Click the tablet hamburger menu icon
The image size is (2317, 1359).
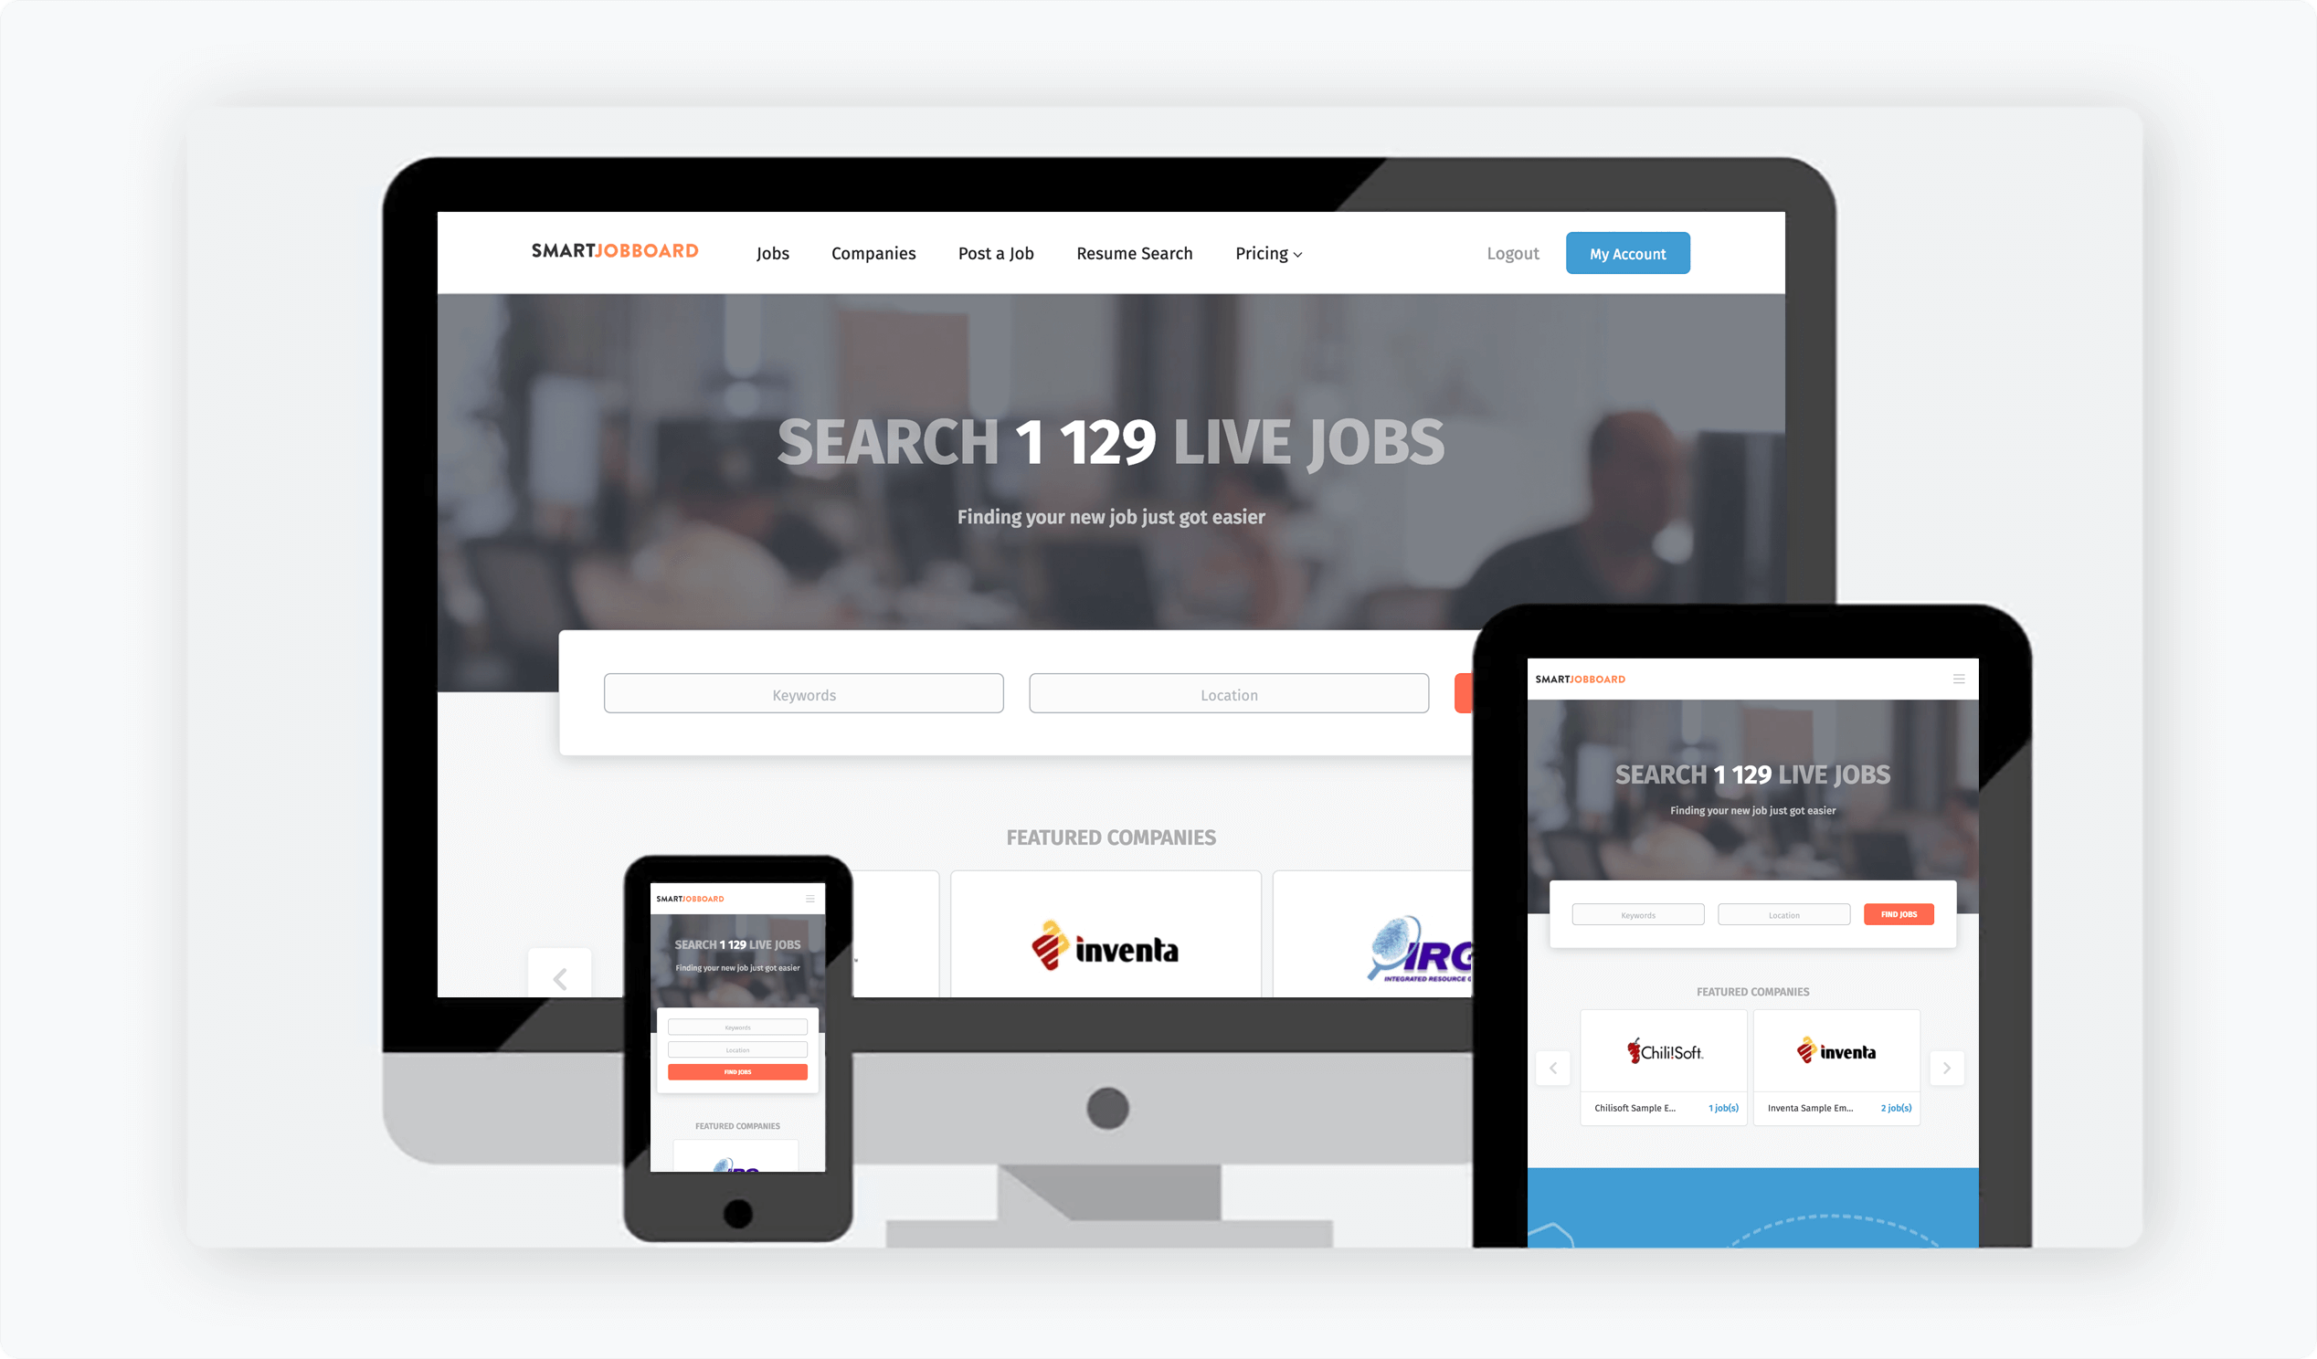1960,679
